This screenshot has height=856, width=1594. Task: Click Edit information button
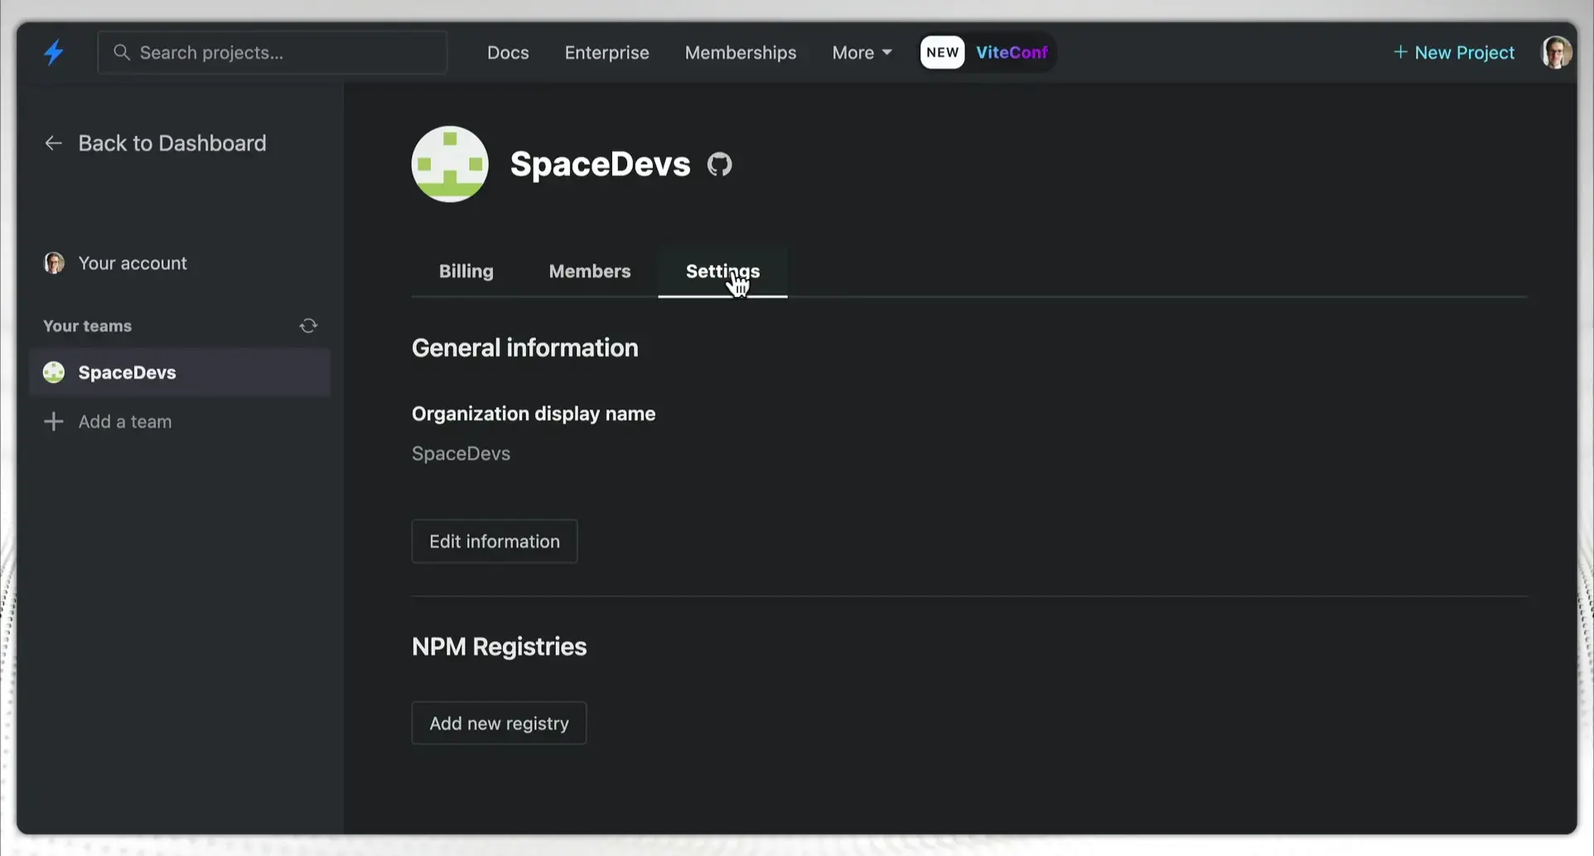coord(495,541)
